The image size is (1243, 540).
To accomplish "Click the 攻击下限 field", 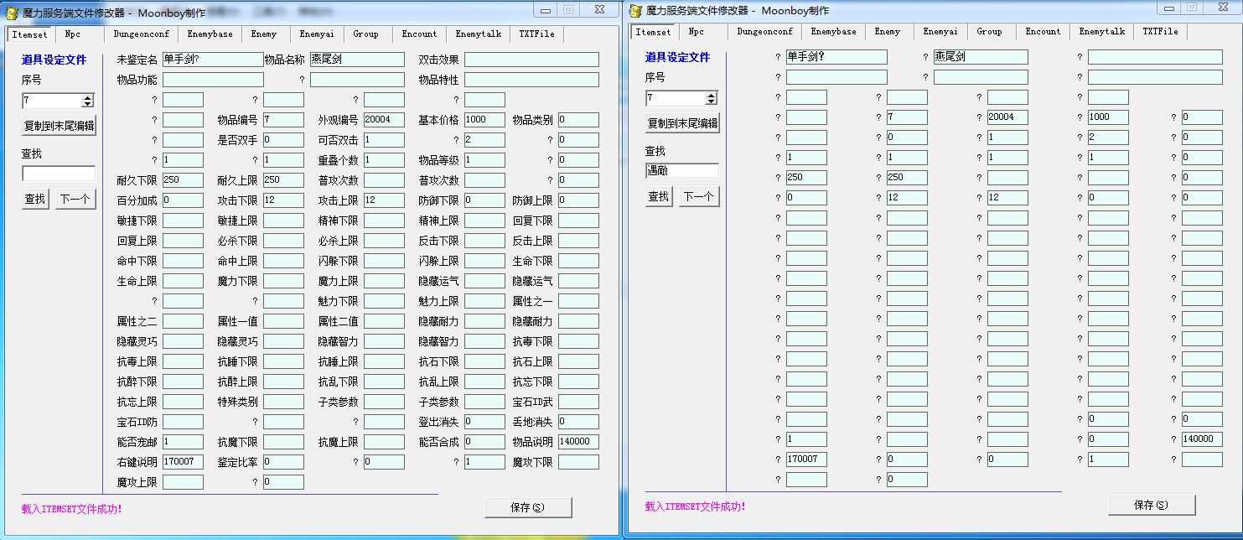I will click(x=283, y=200).
